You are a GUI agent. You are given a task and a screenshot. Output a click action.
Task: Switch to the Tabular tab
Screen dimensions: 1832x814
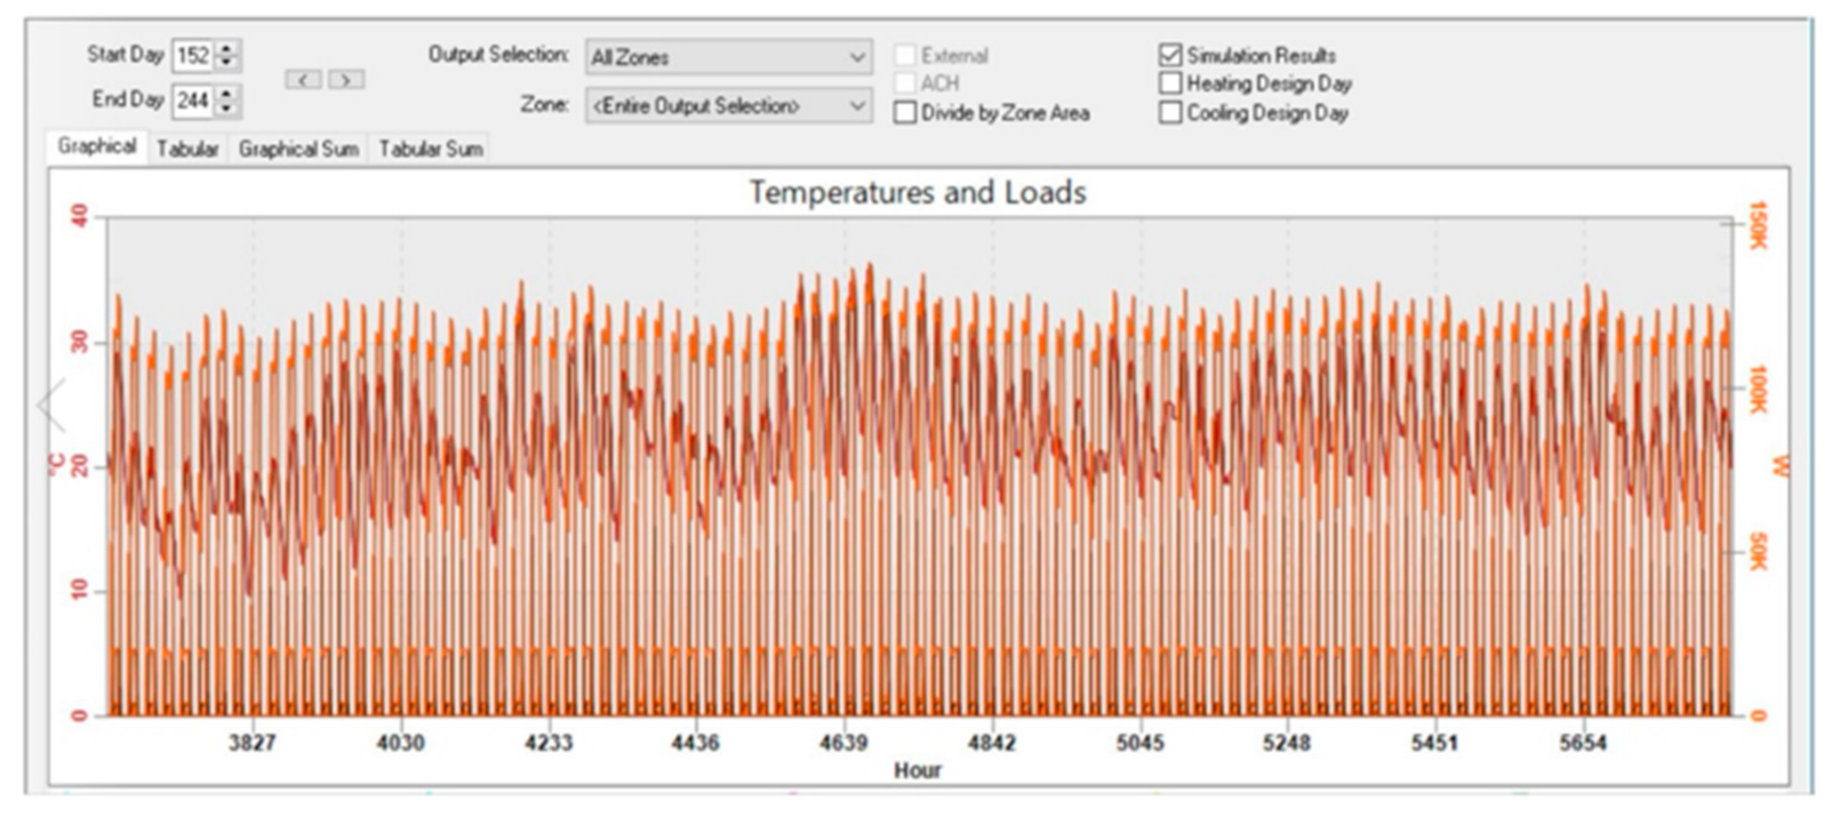coord(188,149)
